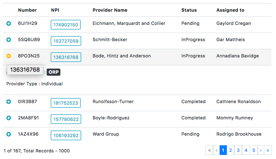Expand row 6UI1H29 details
The image size is (276, 159).
[9, 24]
